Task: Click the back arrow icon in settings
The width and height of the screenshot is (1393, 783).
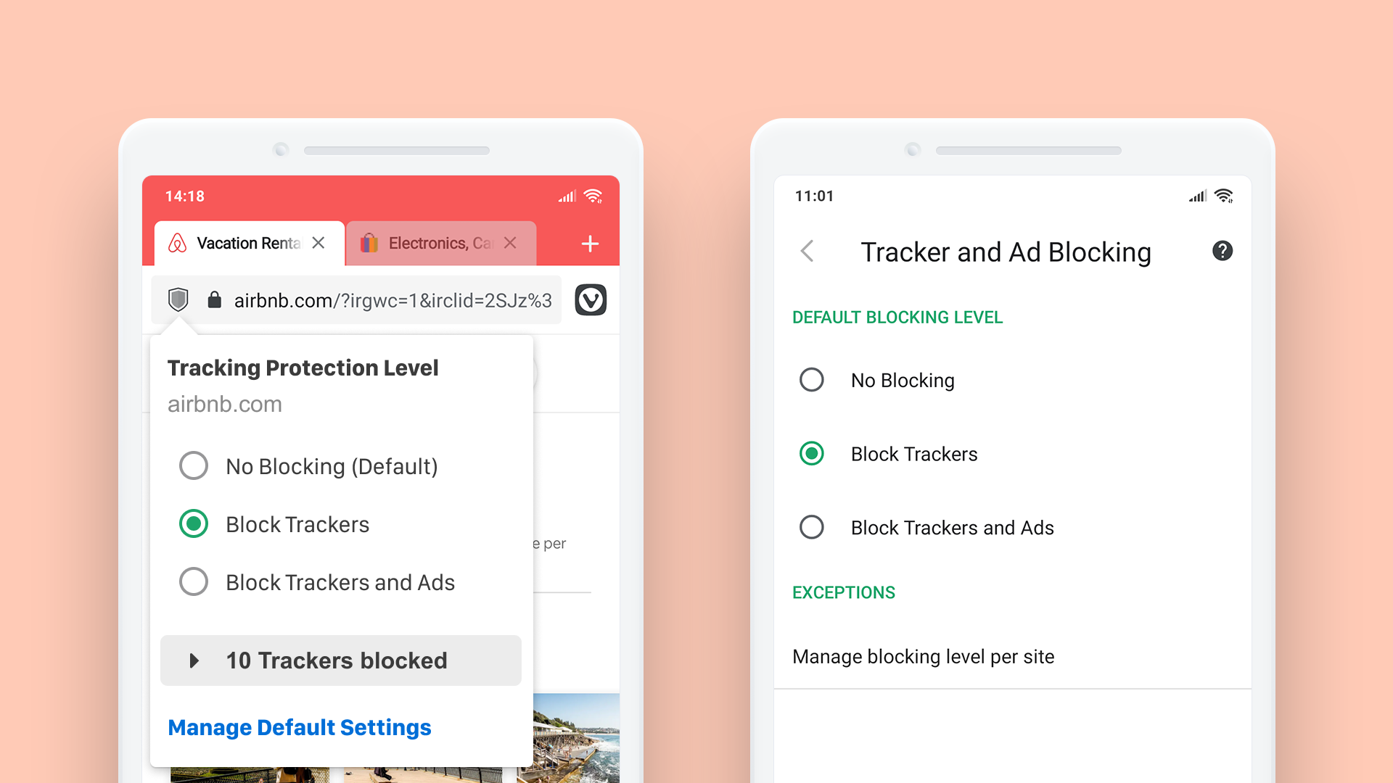Action: pos(808,252)
